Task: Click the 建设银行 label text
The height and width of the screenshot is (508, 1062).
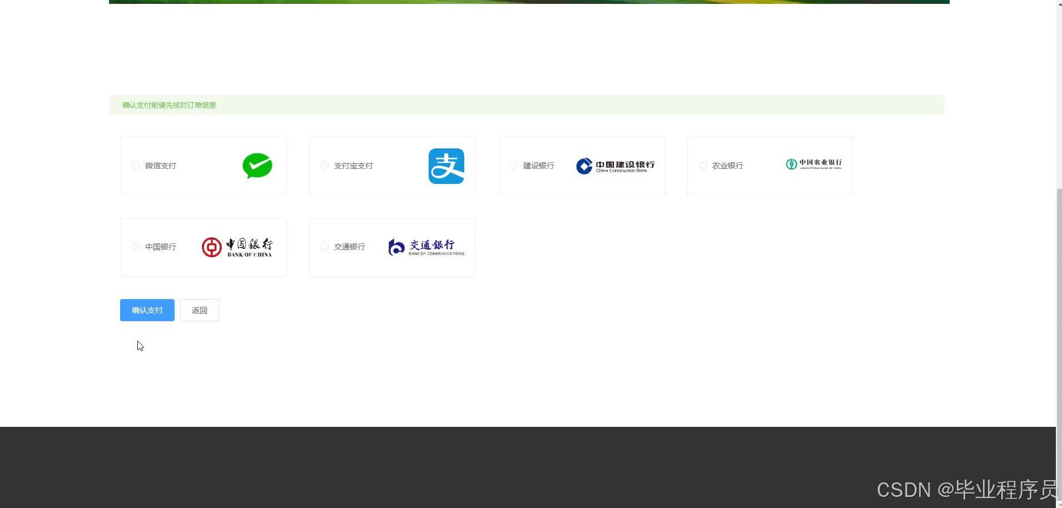Action: click(539, 166)
